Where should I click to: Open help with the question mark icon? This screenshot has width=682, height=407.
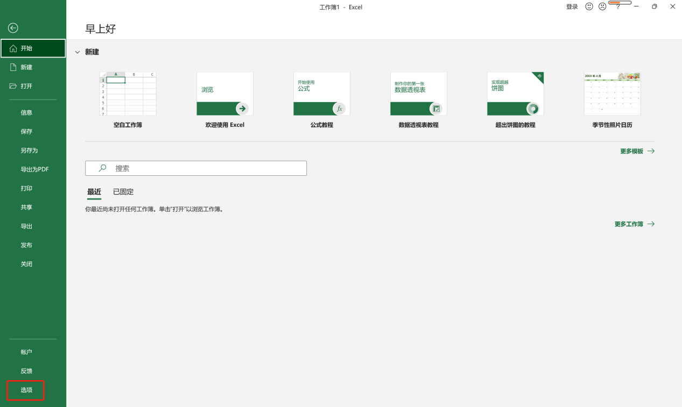617,6
